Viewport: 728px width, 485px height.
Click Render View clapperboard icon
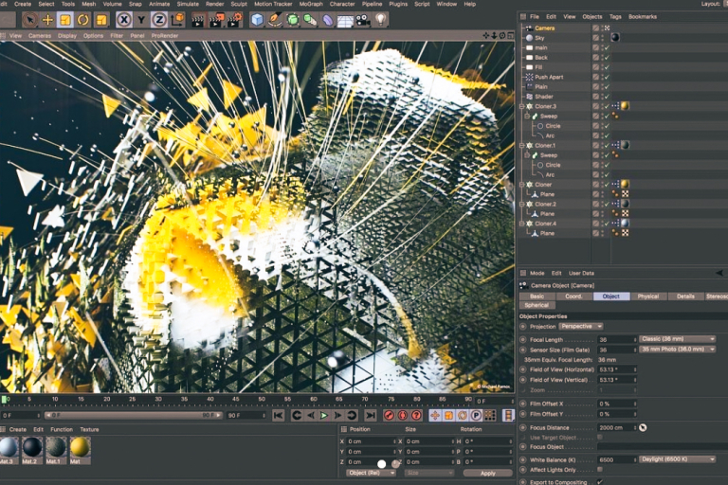198,20
